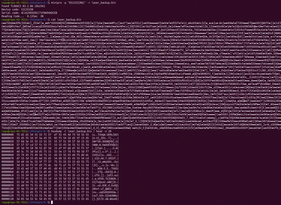281x205 pixels.
Task: Click the hexdump offset 00000120
Action: tap(7, 195)
